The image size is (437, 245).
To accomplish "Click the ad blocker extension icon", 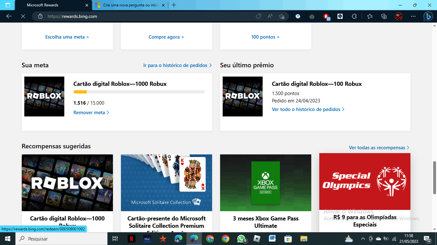I will pos(326,16).
